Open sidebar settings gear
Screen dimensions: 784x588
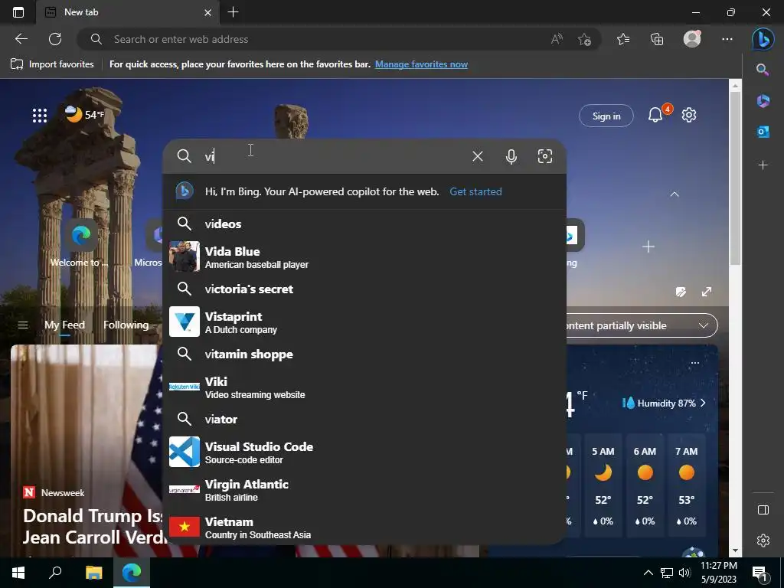tap(763, 541)
